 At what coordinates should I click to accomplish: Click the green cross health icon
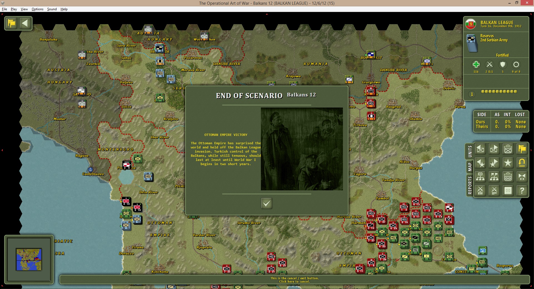click(x=476, y=65)
